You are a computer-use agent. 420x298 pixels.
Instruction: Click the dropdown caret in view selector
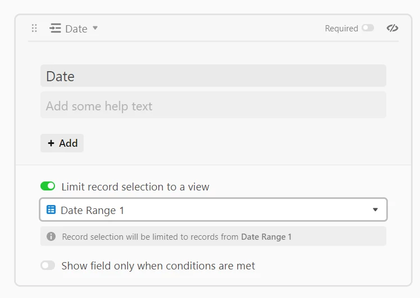375,210
